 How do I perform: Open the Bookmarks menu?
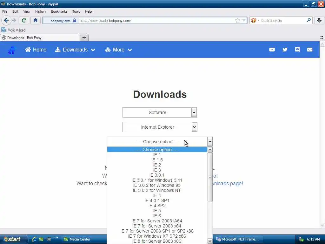click(x=59, y=12)
